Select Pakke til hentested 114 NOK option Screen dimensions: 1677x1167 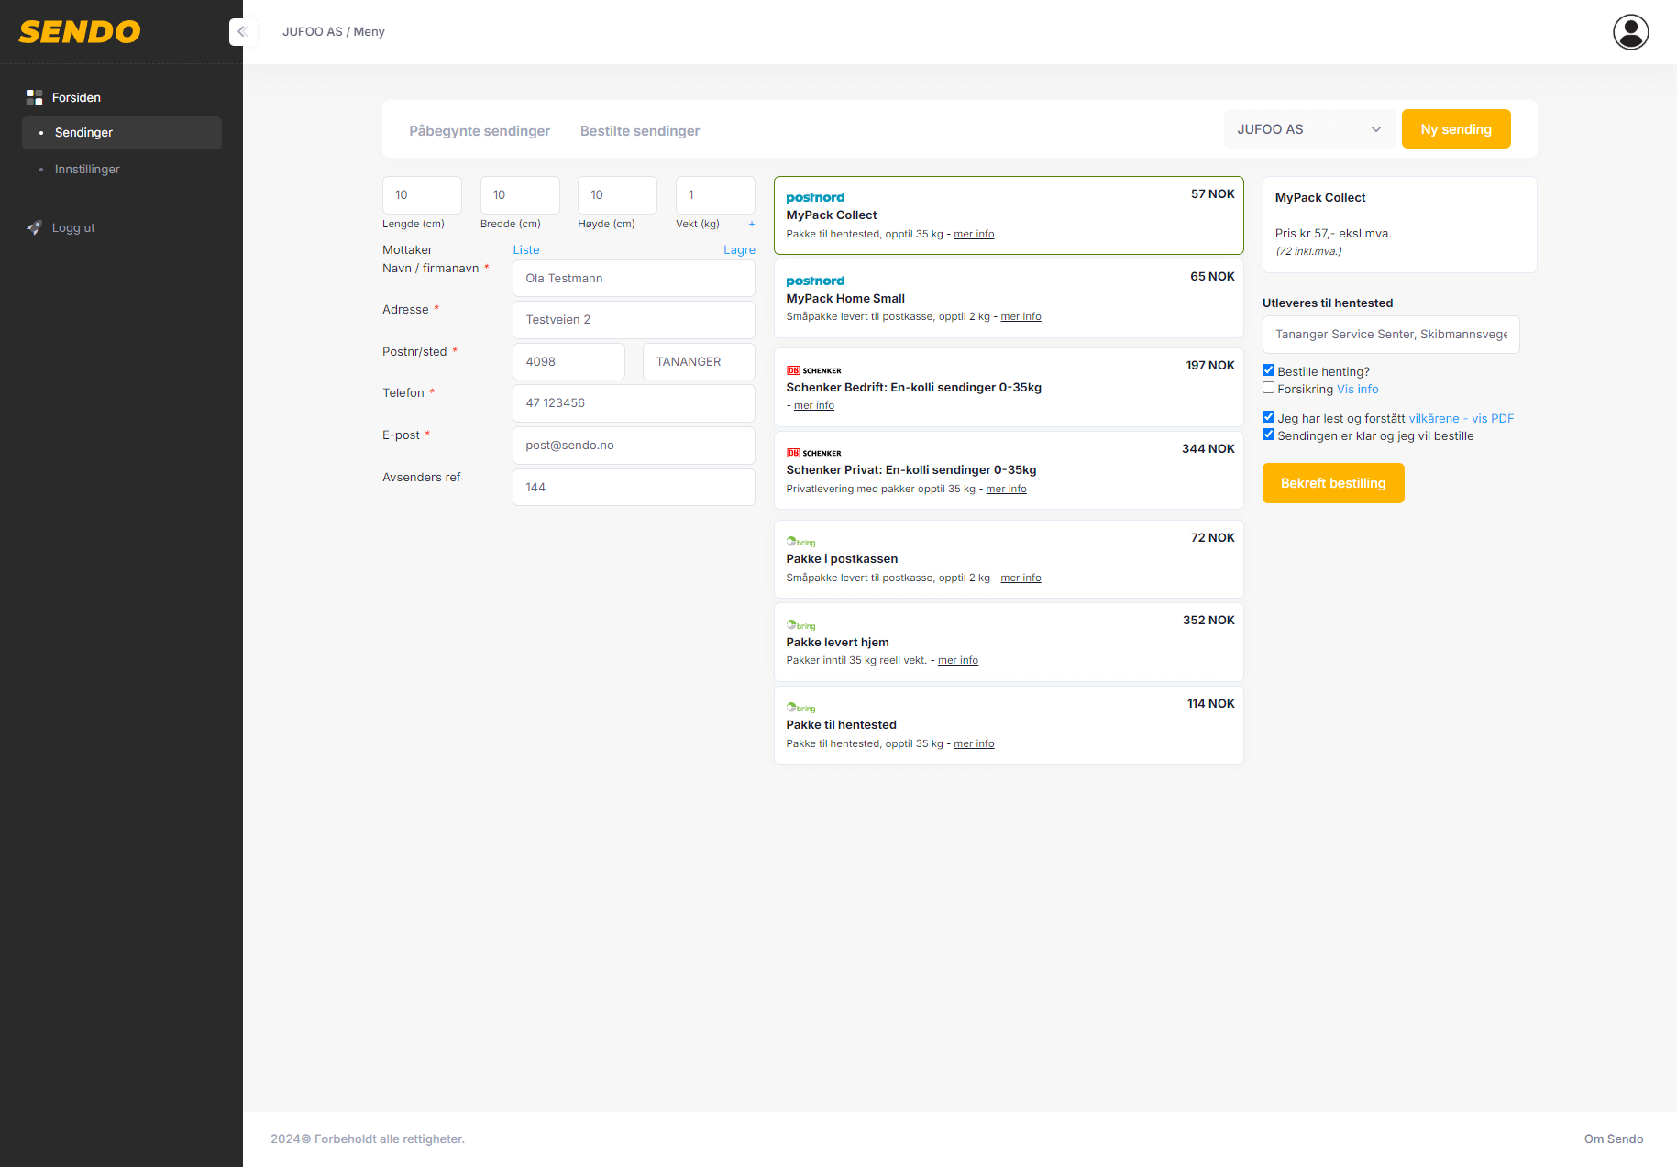pos(1009,725)
